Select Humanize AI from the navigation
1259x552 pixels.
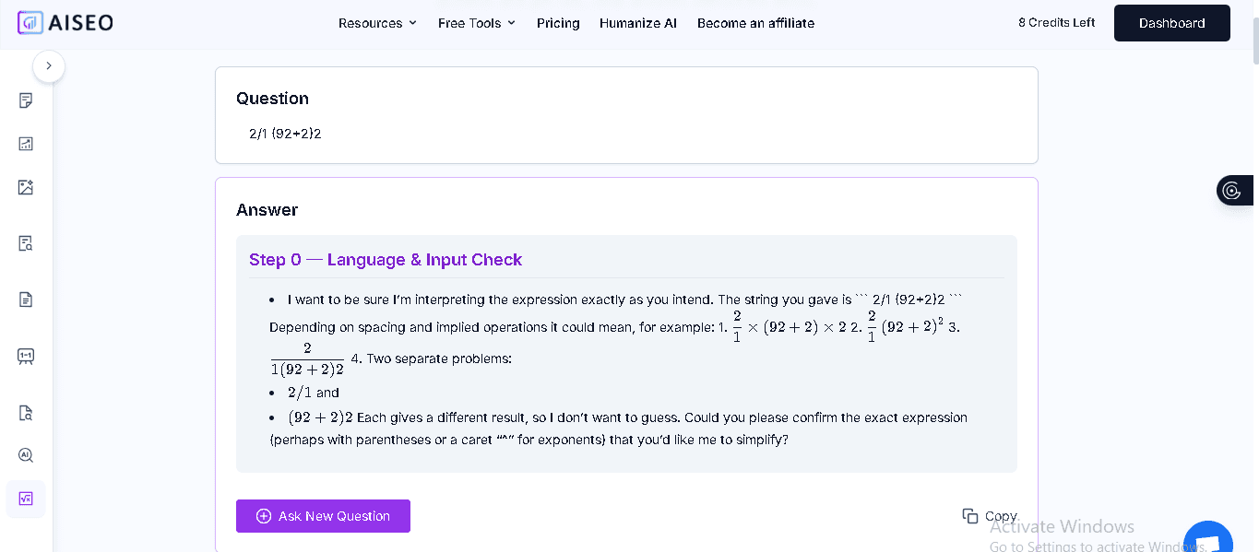point(637,23)
